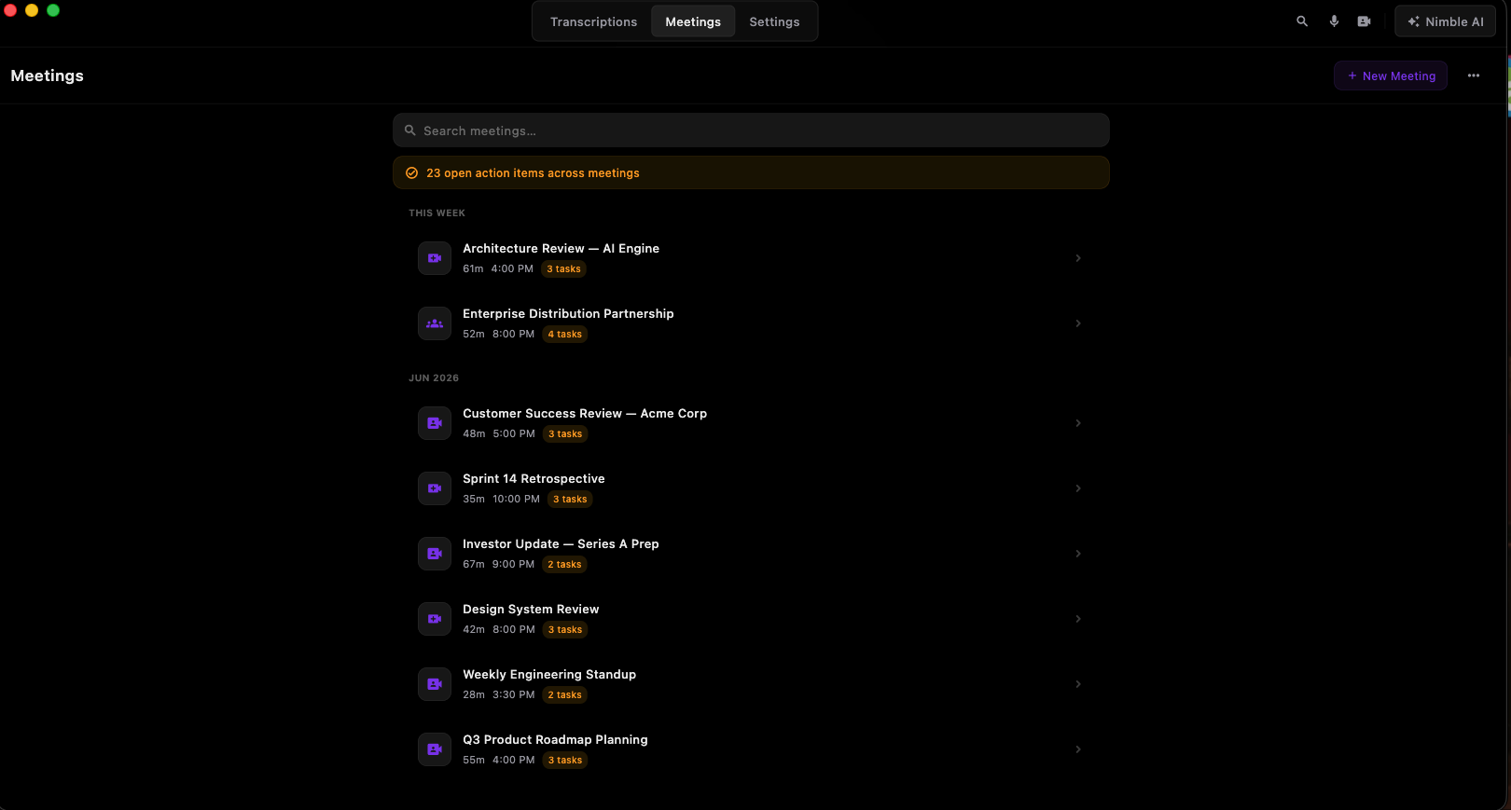Open the Design System Review meeting
Image resolution: width=1511 pixels, height=810 pixels.
click(751, 619)
